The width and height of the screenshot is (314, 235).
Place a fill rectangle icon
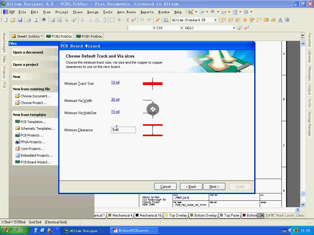(x=266, y=20)
